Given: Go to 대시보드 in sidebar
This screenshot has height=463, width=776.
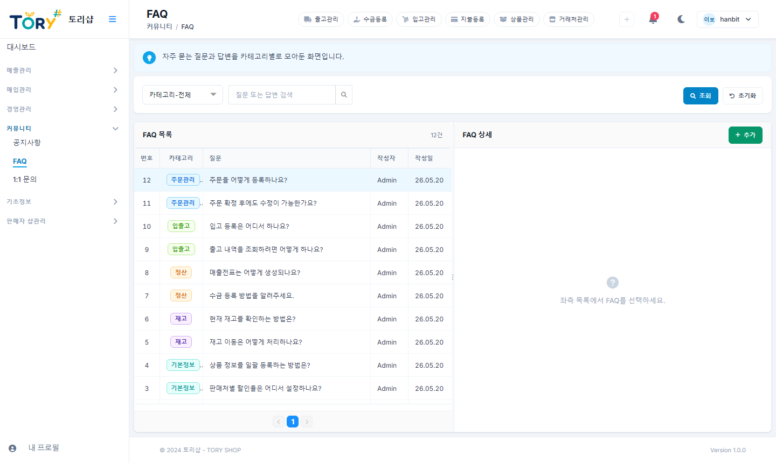Looking at the screenshot, I should click(22, 47).
